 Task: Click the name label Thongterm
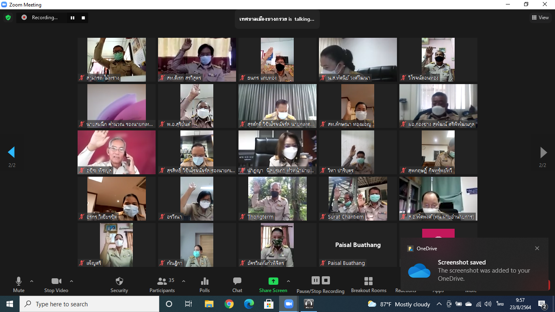point(260,217)
